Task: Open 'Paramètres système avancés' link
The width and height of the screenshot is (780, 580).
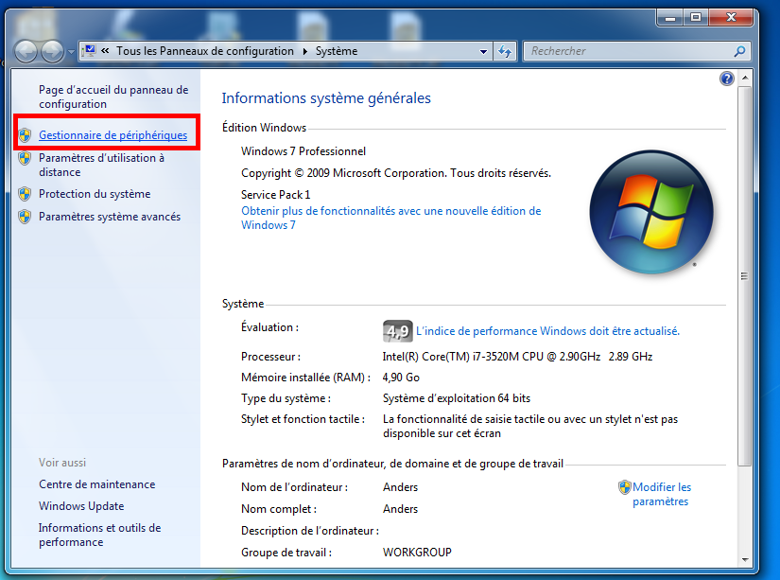Action: point(110,217)
